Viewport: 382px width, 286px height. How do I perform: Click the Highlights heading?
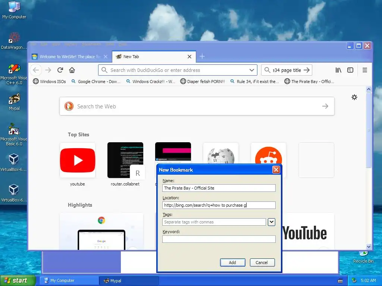[x=80, y=205]
